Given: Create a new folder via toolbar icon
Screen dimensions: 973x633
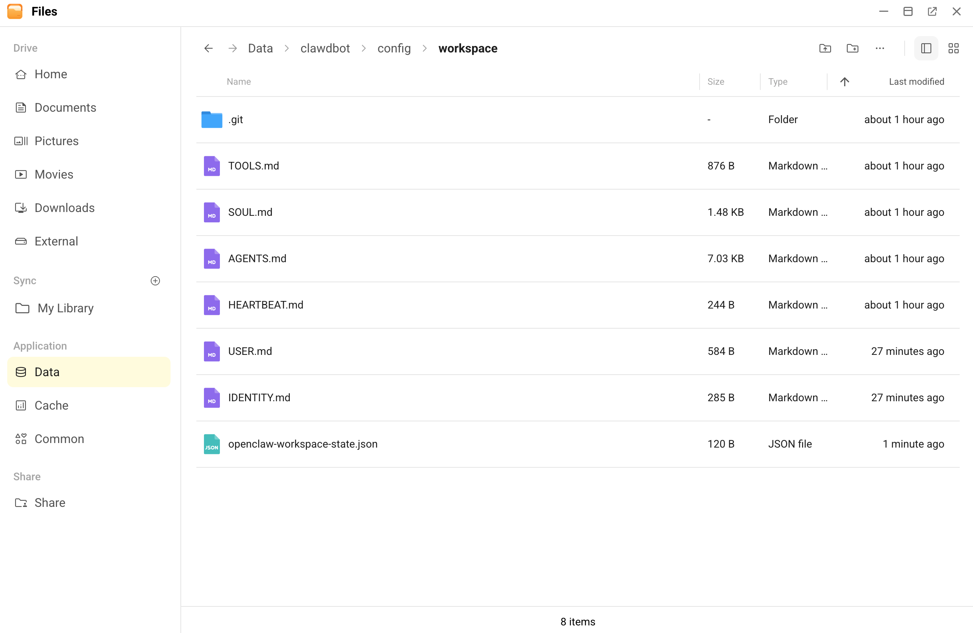Looking at the screenshot, I should click(x=852, y=48).
